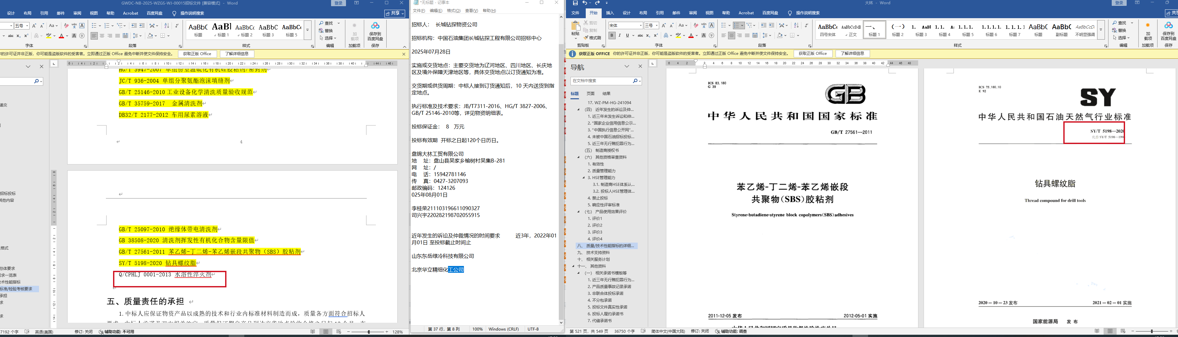
Task: Clear all formatting in right Word window
Action: [696, 26]
